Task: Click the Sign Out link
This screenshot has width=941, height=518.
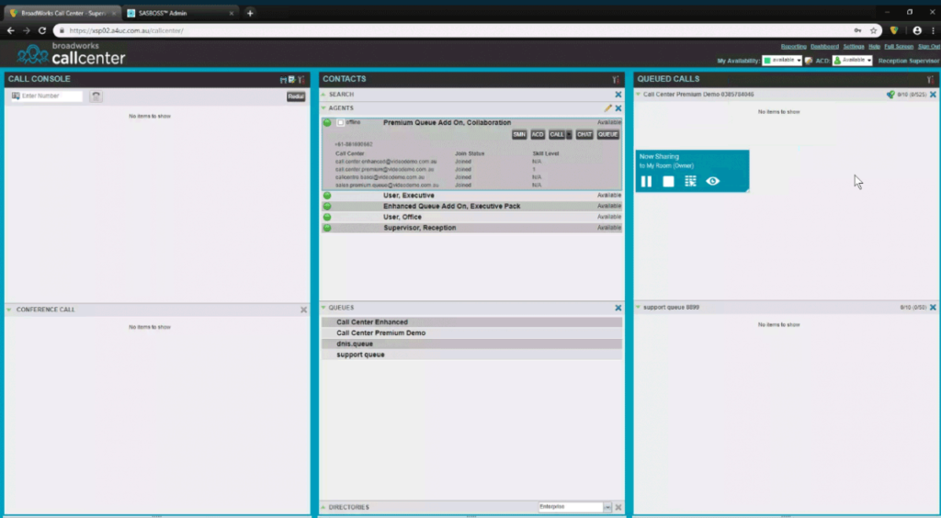Action: [928, 47]
